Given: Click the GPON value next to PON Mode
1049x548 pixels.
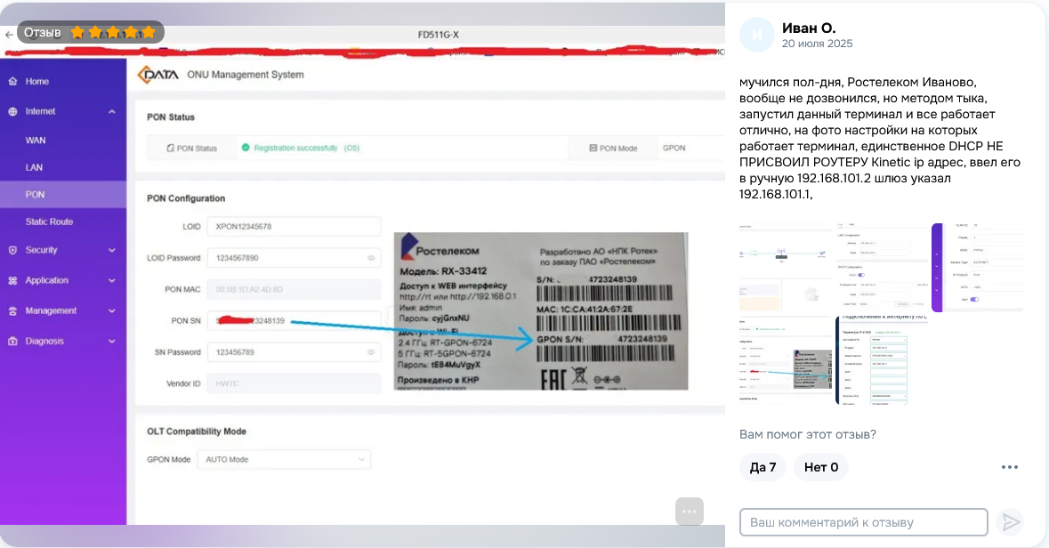Looking at the screenshot, I should pos(674,148).
